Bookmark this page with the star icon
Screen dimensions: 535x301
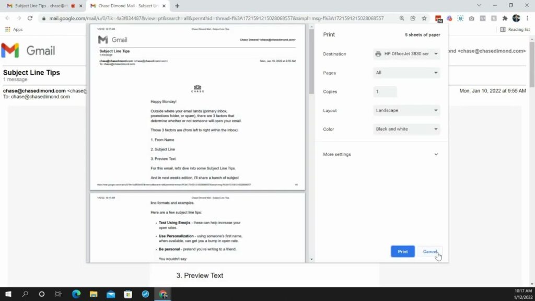click(x=424, y=18)
